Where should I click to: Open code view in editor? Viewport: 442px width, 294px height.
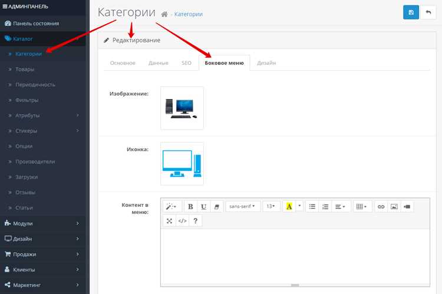182,221
